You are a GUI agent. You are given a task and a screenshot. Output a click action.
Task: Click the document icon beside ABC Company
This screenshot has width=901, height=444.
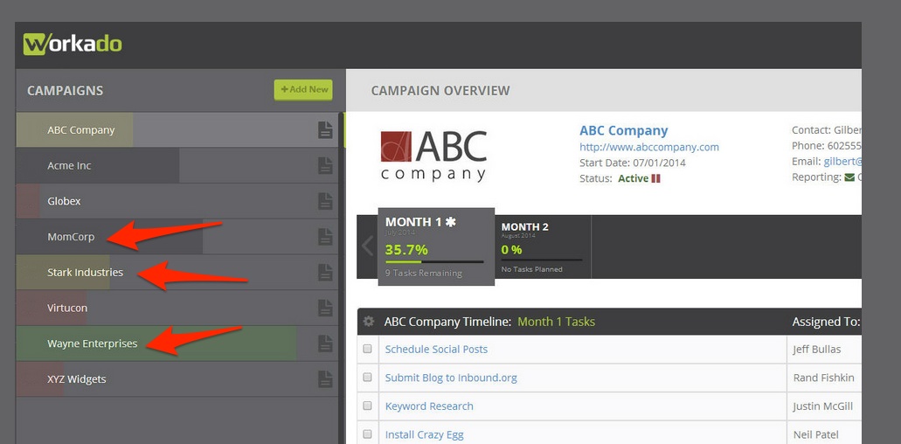(325, 130)
